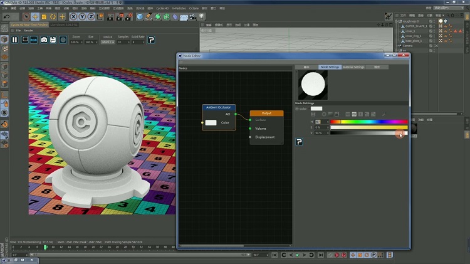Click the Hue rainbow slider

368,121
